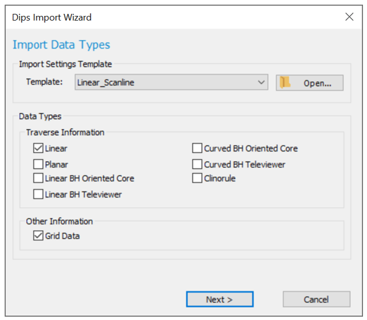Uncheck the Linear traverse checkbox
Screen dimensions: 367x320
(x=38, y=148)
